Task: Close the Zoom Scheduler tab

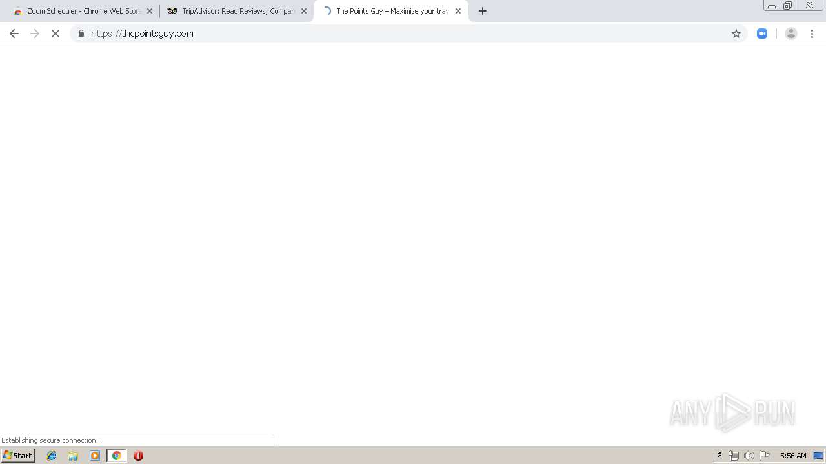Action: [150, 11]
